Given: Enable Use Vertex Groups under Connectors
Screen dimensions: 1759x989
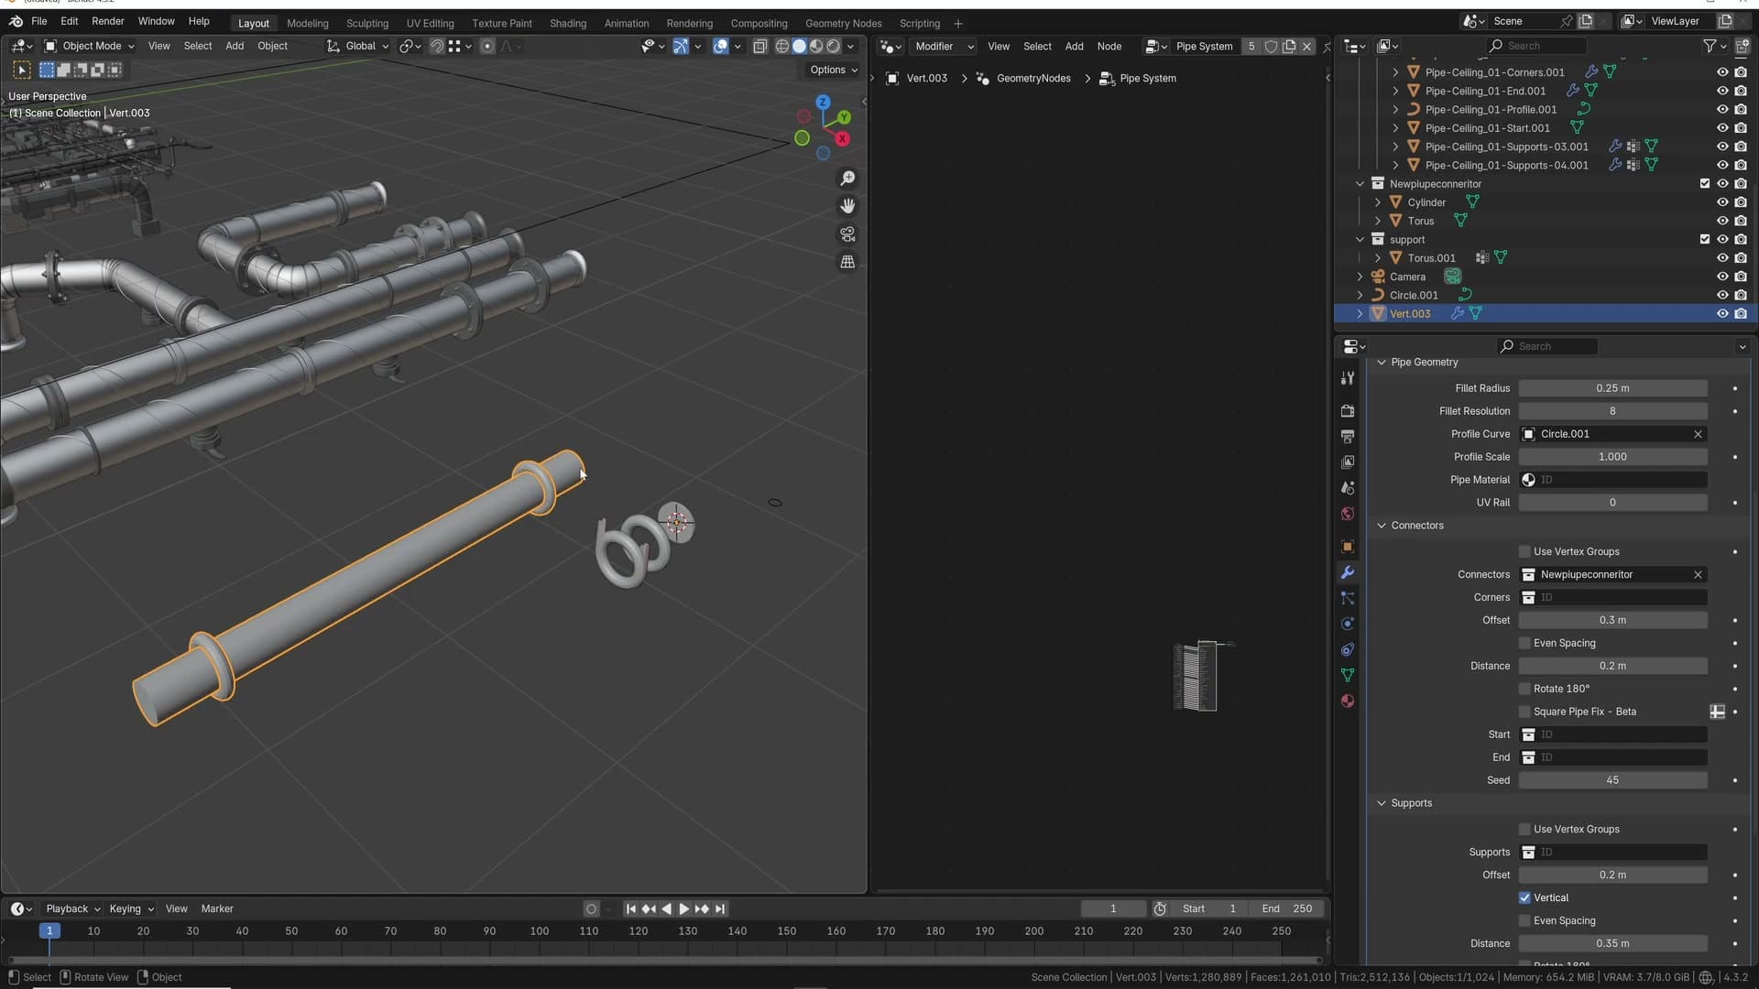Looking at the screenshot, I should pyautogui.click(x=1524, y=551).
